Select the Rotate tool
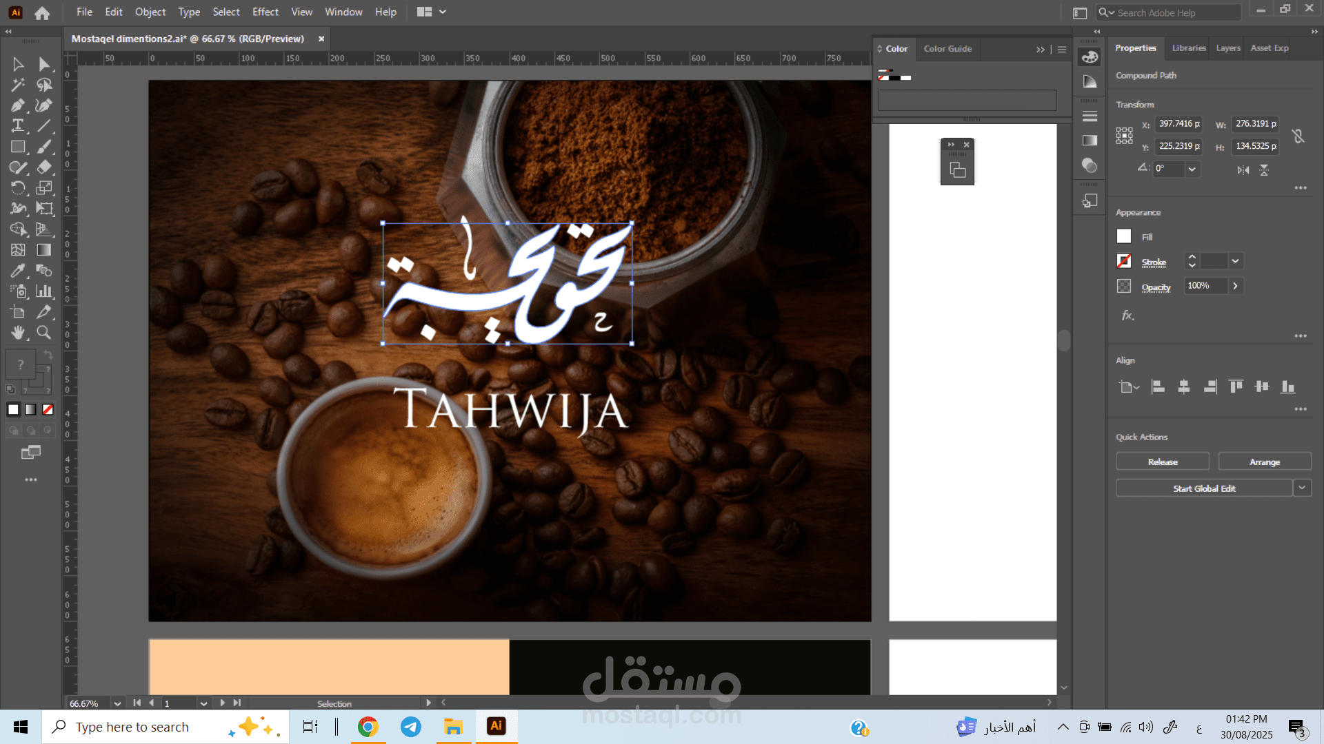This screenshot has width=1324, height=744. [x=18, y=188]
